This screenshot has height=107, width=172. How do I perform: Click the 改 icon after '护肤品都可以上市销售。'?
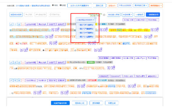(x=79, y=86)
